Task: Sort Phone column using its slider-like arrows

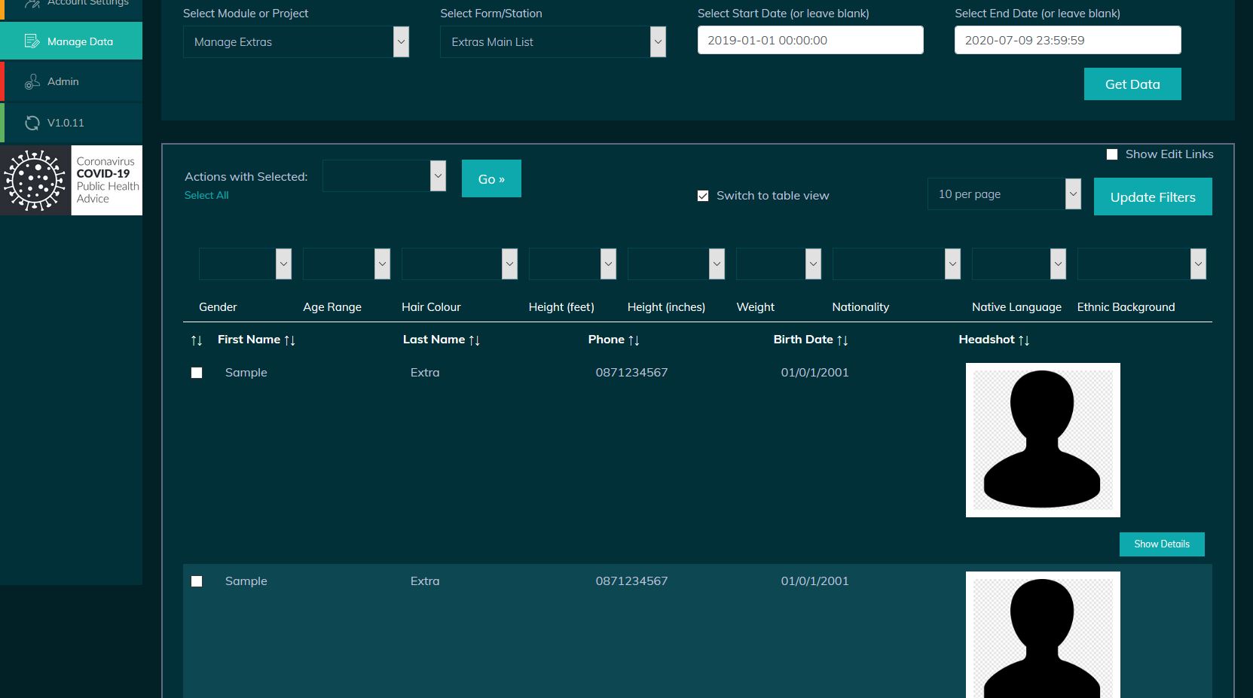Action: (x=633, y=340)
